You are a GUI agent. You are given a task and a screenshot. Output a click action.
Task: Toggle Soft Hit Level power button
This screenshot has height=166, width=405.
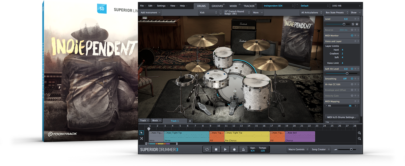pyautogui.click(x=352, y=69)
